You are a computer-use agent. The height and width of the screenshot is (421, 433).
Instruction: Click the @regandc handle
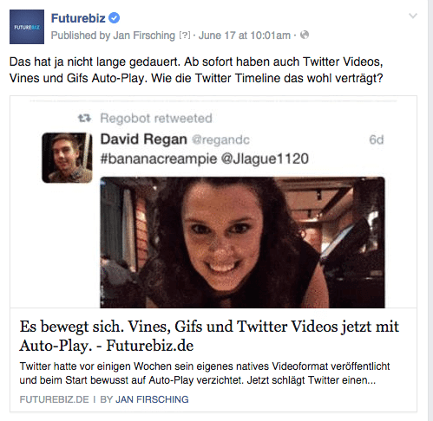click(220, 139)
